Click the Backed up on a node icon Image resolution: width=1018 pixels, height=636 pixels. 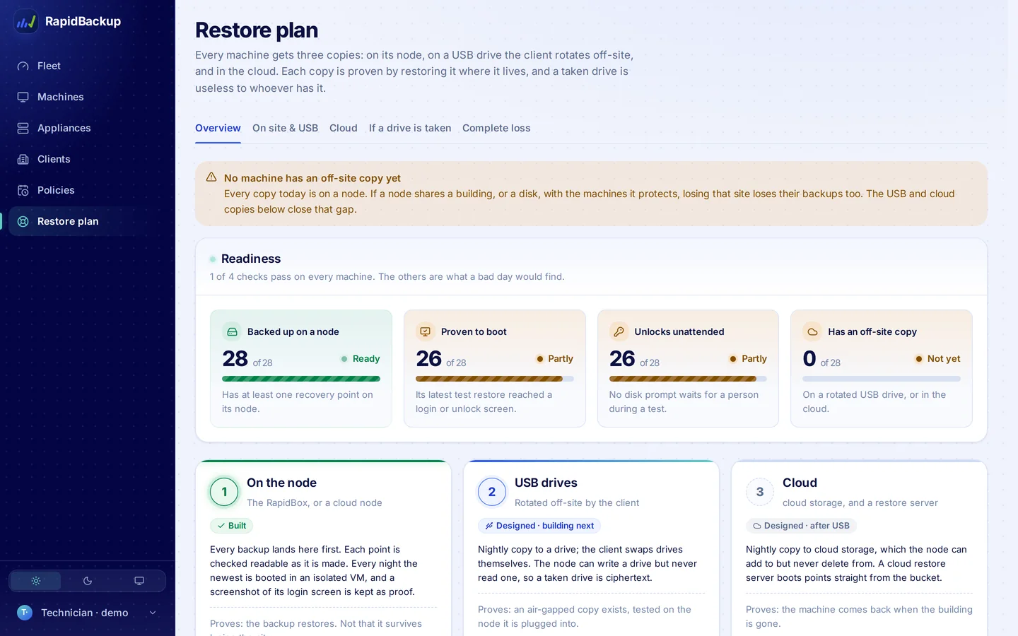click(x=232, y=331)
